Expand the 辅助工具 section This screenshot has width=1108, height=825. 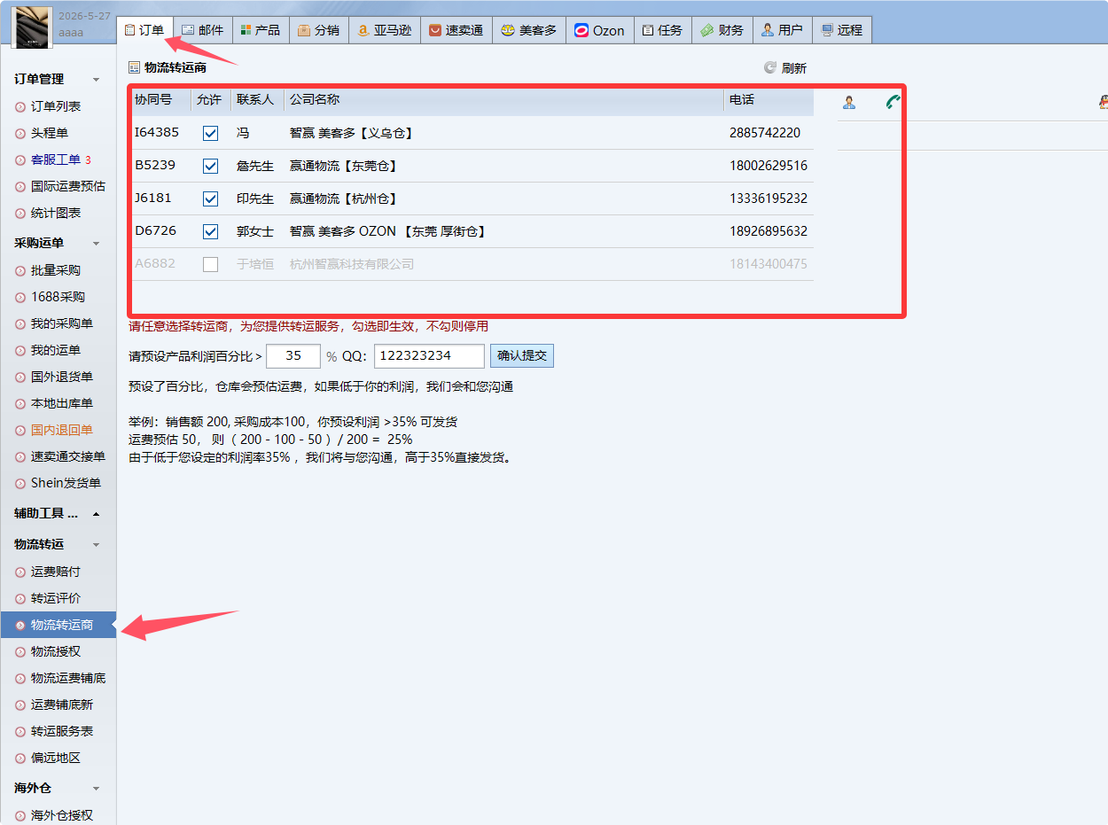(97, 514)
